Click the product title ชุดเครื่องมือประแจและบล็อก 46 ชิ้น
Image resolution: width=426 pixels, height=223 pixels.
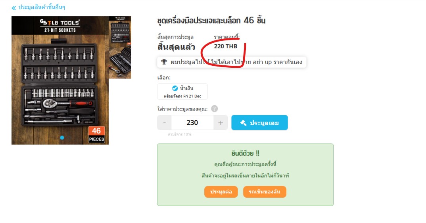click(211, 21)
